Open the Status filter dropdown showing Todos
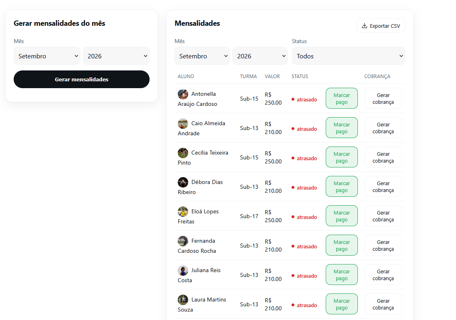 (x=348, y=56)
